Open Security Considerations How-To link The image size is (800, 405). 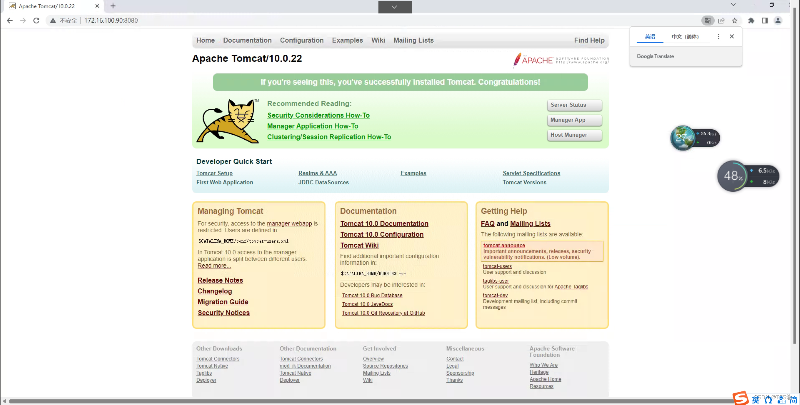[x=318, y=115]
